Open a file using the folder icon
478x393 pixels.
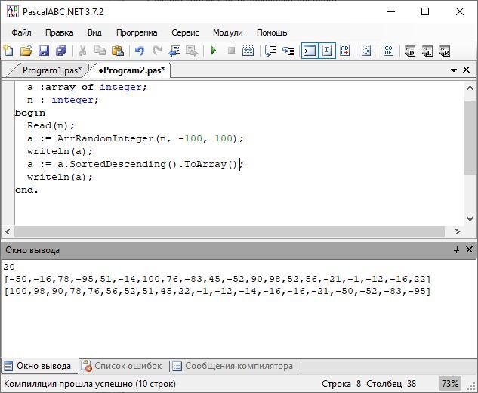pos(26,51)
